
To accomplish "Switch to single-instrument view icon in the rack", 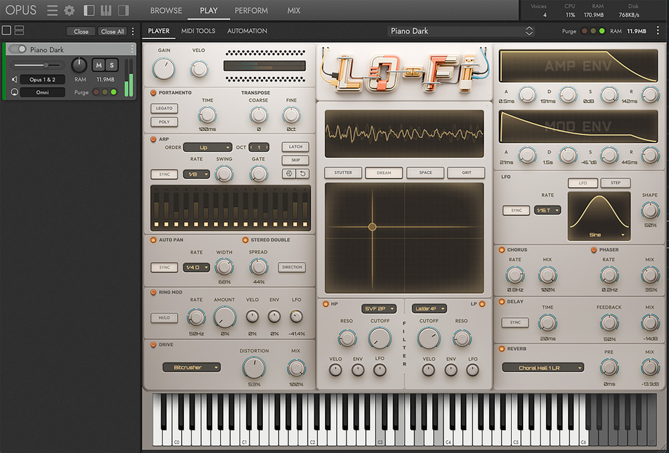I will [x=7, y=30].
